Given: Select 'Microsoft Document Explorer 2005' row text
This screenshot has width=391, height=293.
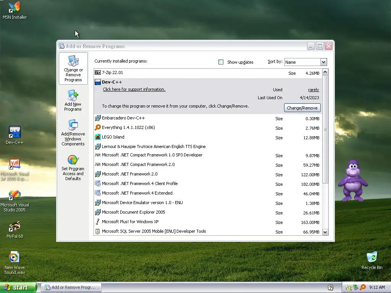Looking at the screenshot, I should (133, 212).
